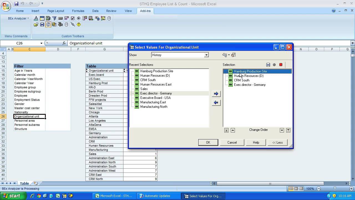The width and height of the screenshot is (355, 200).
Task: Click the Windows start button
Action: click(13, 196)
